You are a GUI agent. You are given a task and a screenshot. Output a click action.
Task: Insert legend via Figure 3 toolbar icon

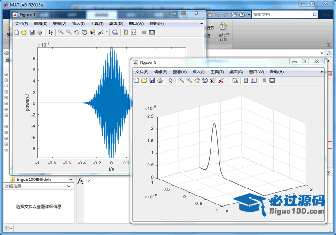(254, 80)
